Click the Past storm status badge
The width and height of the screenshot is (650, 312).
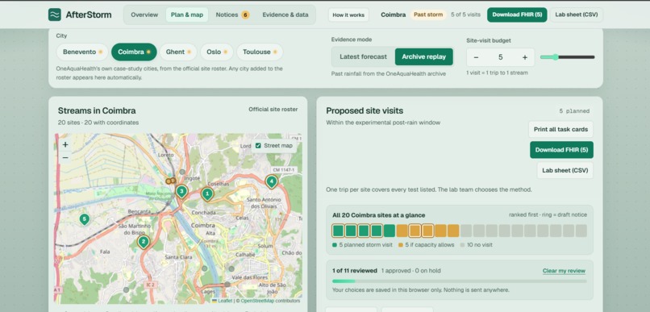point(428,15)
